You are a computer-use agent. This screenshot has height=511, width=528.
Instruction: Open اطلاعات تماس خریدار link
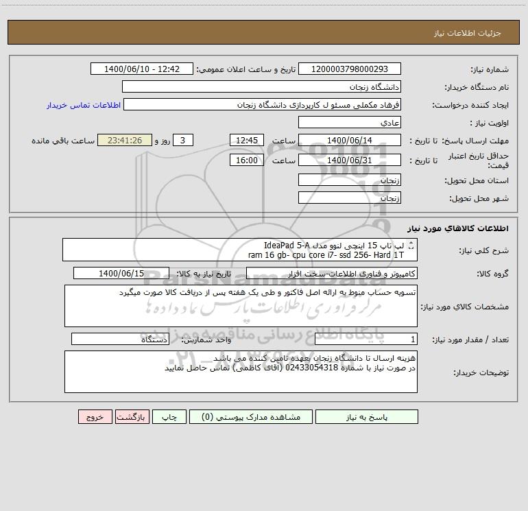pyautogui.click(x=84, y=105)
